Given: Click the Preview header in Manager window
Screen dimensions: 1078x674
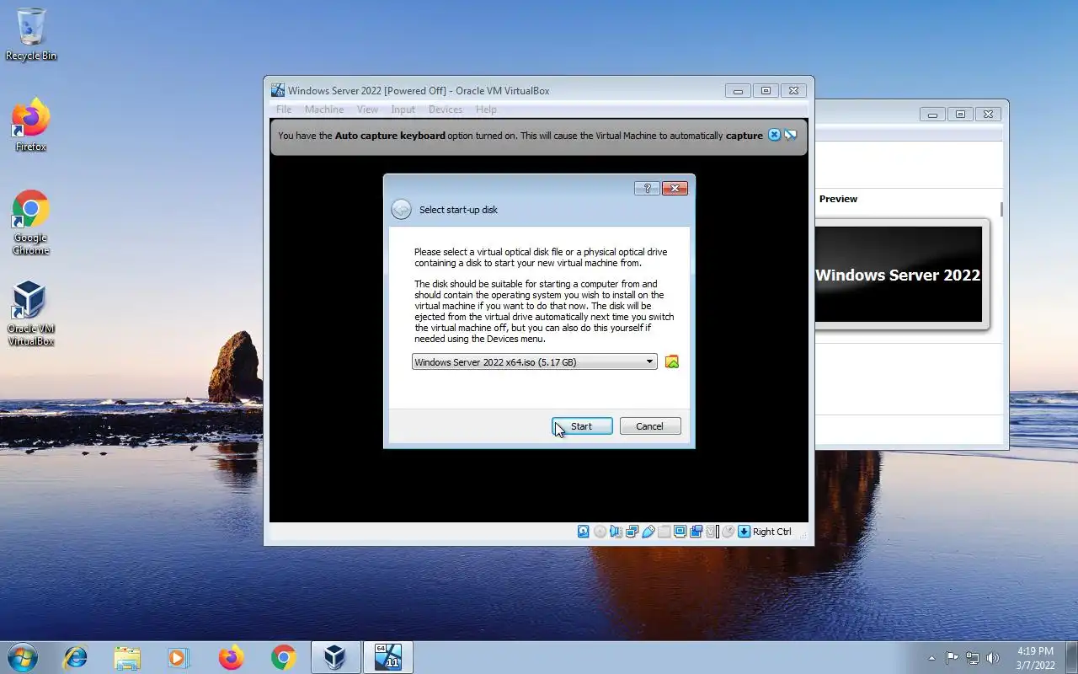Looking at the screenshot, I should tap(838, 199).
